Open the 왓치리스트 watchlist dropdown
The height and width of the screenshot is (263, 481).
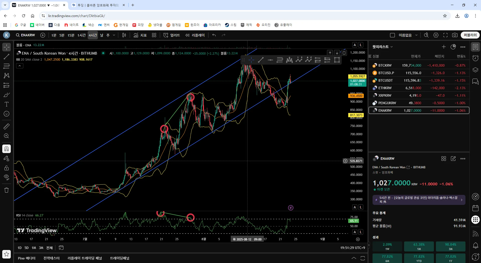[x=383, y=47]
